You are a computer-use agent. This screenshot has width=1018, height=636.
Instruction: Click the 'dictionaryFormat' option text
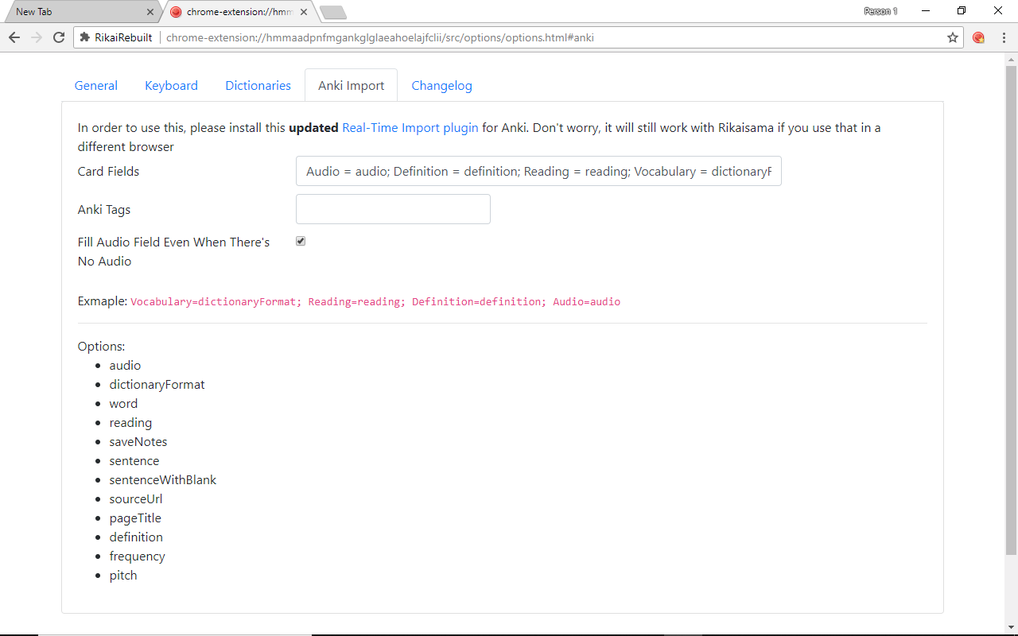(157, 385)
